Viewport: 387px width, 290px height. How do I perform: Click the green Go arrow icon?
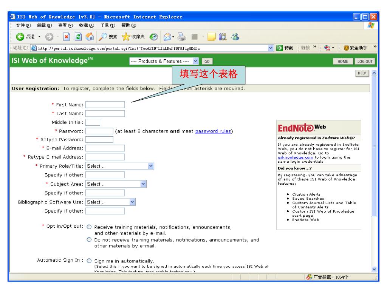click(x=279, y=48)
